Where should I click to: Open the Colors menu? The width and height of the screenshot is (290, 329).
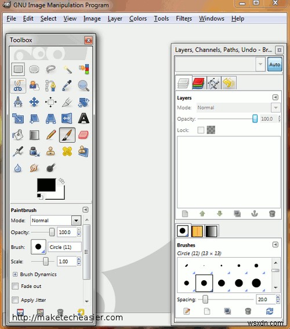pyautogui.click(x=138, y=19)
